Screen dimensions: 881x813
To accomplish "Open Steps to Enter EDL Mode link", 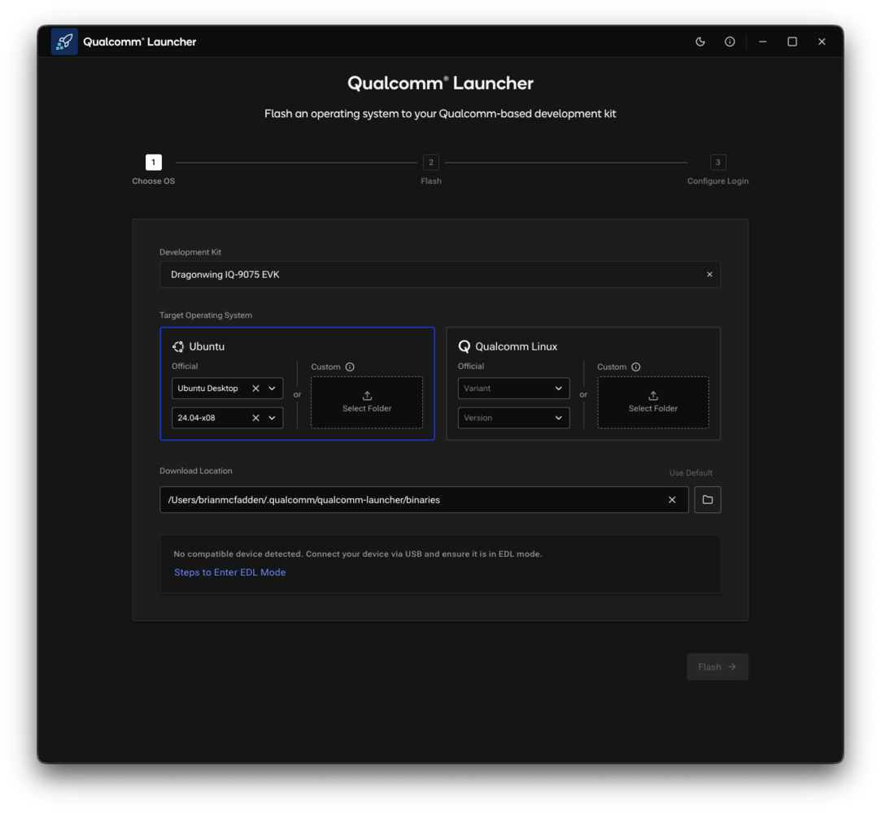I will pyautogui.click(x=229, y=572).
